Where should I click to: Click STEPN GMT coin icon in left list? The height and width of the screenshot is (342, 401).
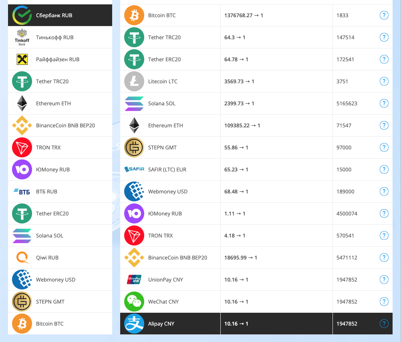click(22, 302)
